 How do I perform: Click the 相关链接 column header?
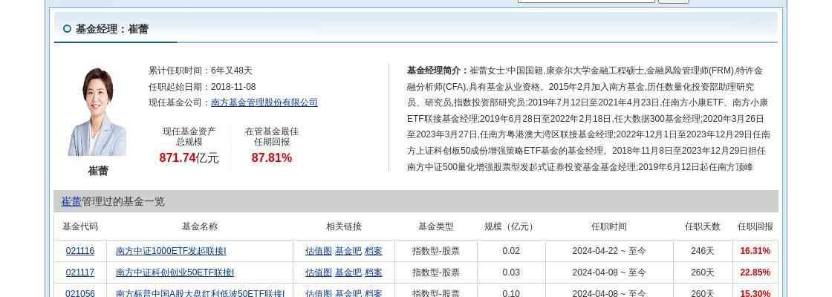tap(344, 226)
